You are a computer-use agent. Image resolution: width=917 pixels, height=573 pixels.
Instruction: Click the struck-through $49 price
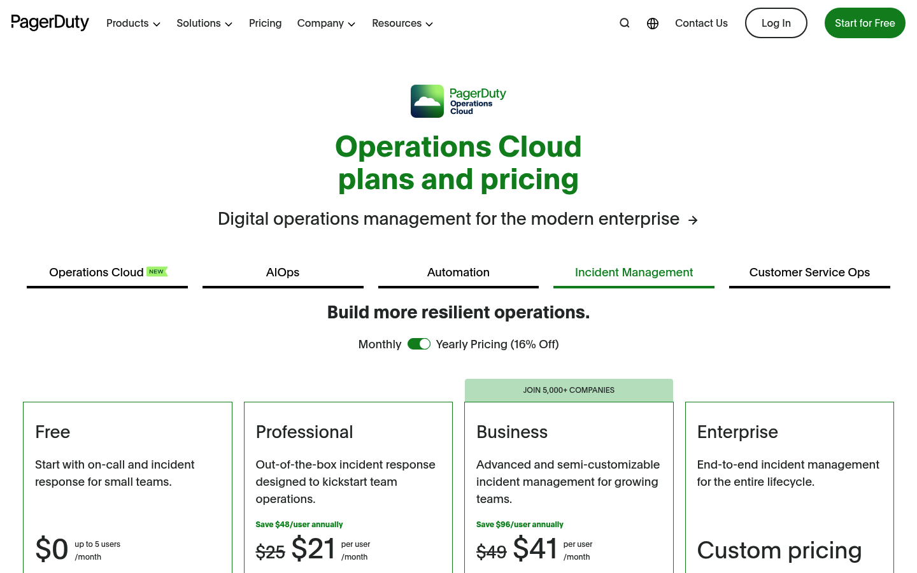tap(492, 552)
